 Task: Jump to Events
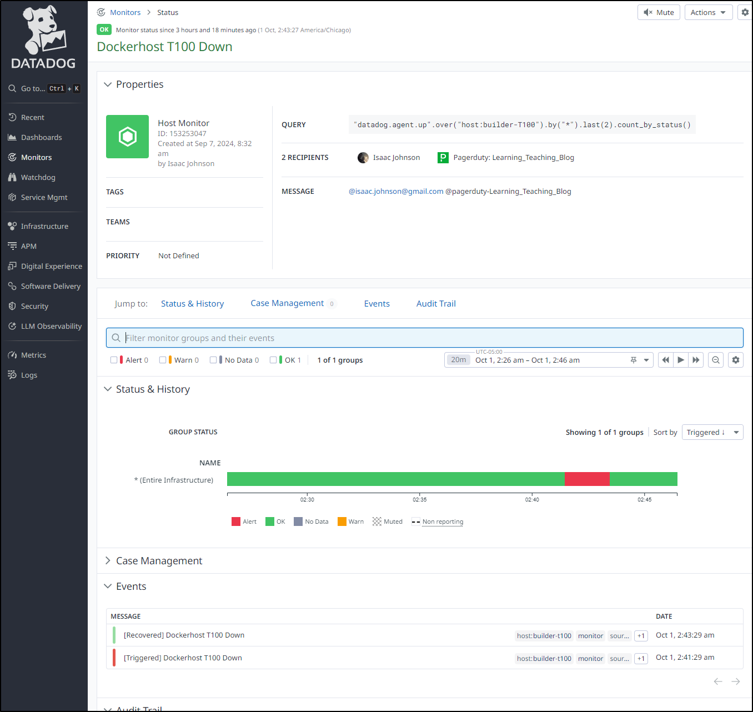[x=377, y=304]
